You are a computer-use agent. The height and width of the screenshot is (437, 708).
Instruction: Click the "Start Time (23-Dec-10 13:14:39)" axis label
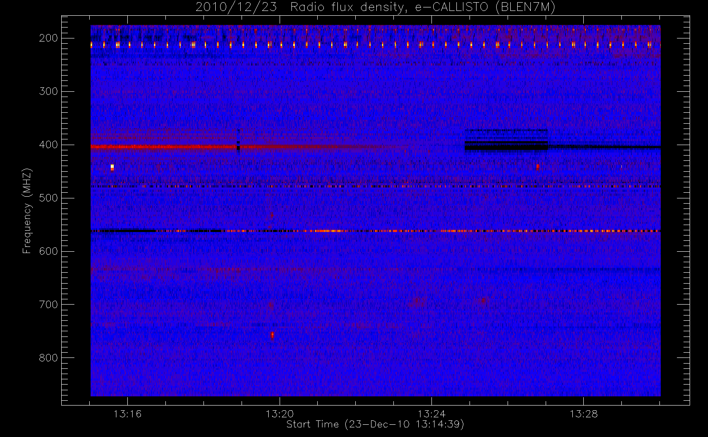(375, 424)
